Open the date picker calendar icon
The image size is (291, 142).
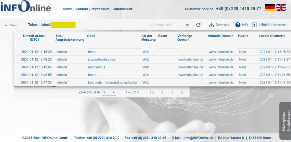click(x=187, y=25)
